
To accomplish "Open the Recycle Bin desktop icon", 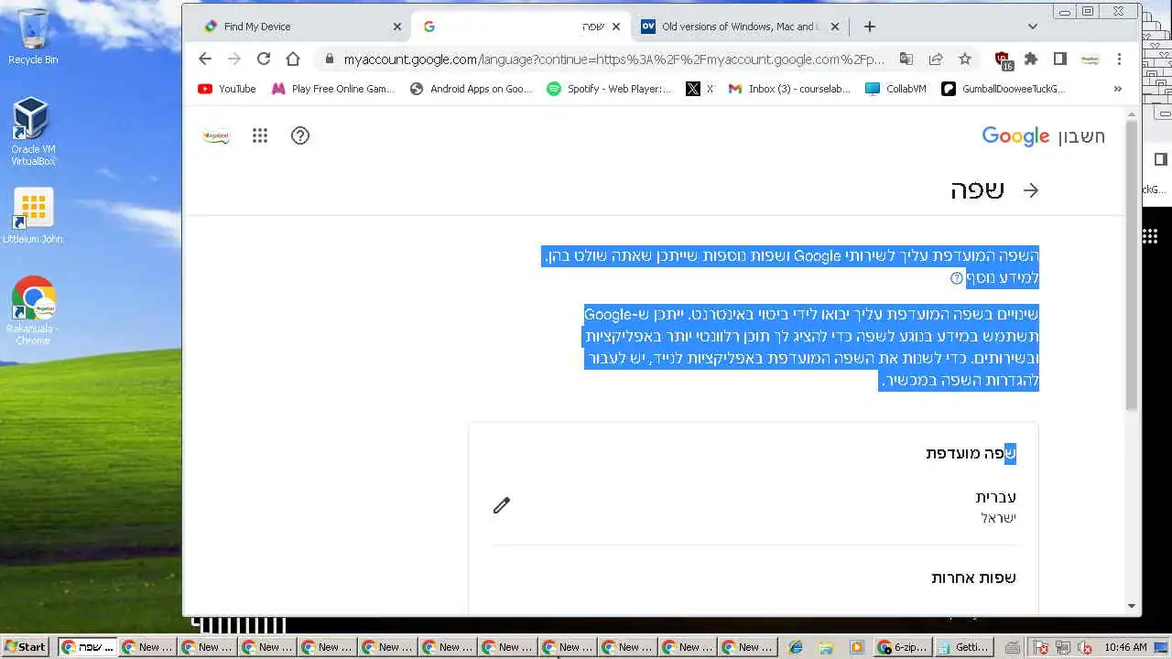I will pos(33,38).
